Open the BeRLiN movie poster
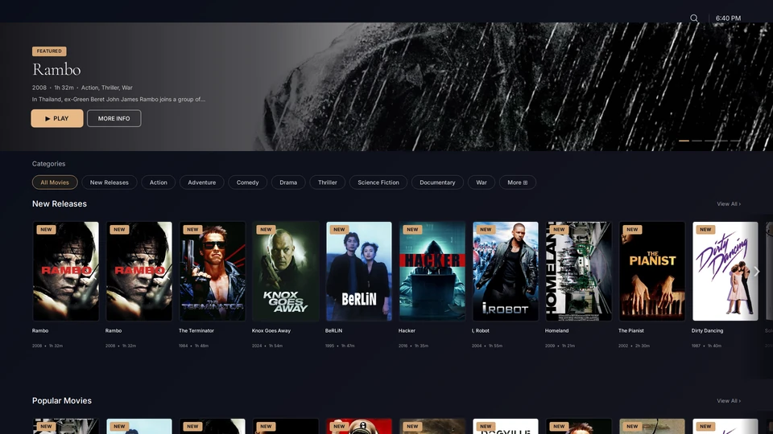This screenshot has width=773, height=434. (359, 271)
